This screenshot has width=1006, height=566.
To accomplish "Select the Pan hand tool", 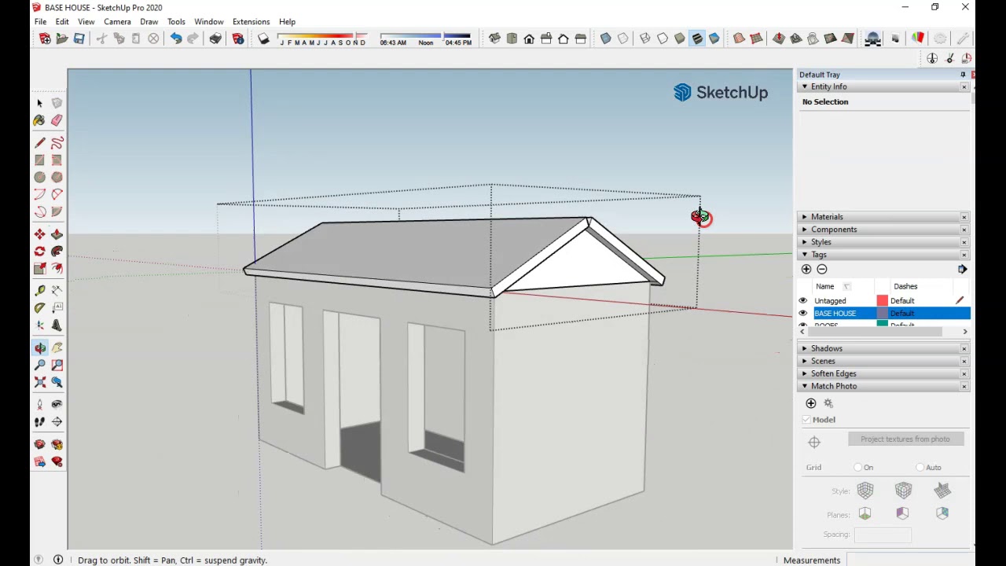I will click(57, 348).
